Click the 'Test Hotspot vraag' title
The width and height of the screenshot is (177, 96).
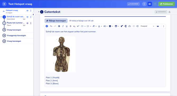pos(20,4)
